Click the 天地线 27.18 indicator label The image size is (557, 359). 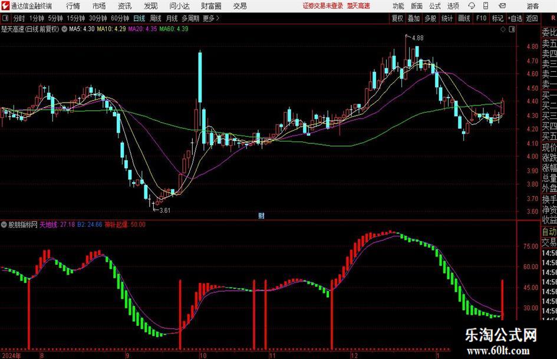pos(57,225)
